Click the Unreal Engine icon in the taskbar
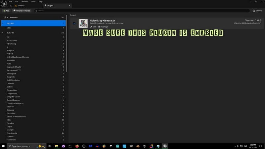Screen dimensions: 265x149 (x=165, y=146)
